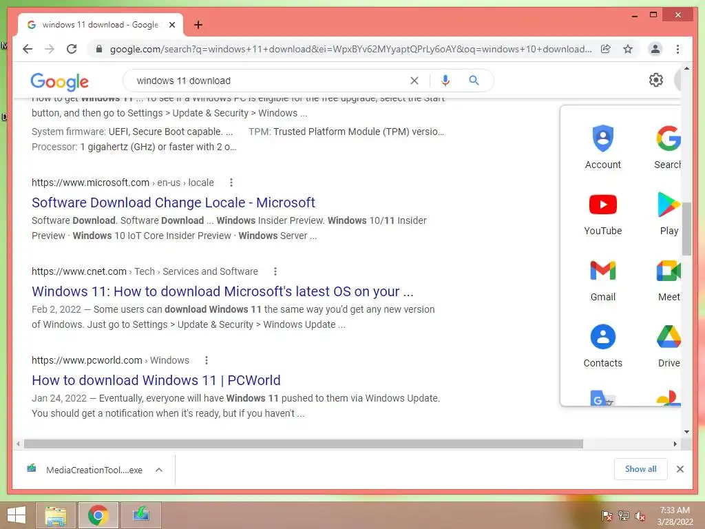
Task: Share this page from address bar
Action: point(606,49)
